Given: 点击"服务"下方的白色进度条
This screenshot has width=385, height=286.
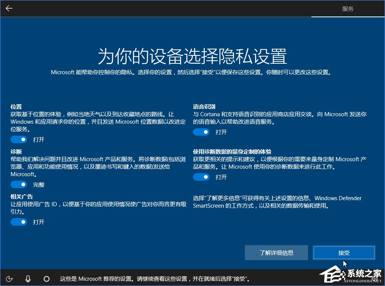Looking at the screenshot, I should coord(348,17).
